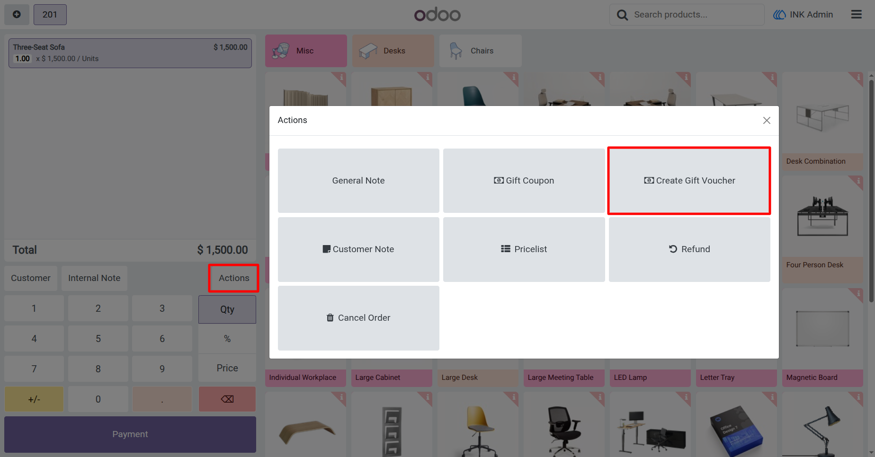Choose Create Gift Voucher action
Viewport: 875px width, 457px height.
[x=689, y=181]
